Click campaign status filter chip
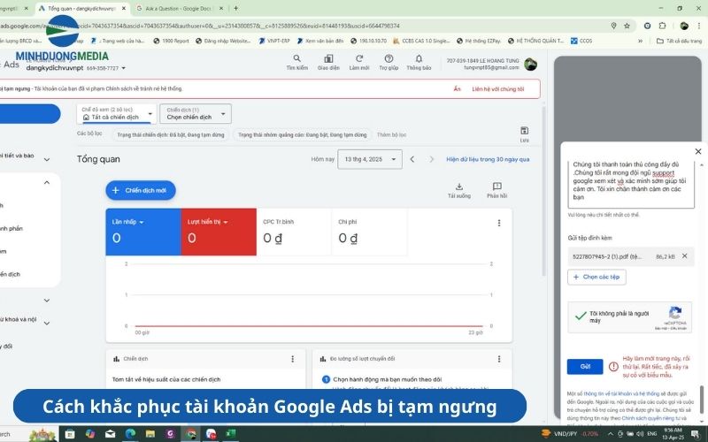 [x=170, y=135]
